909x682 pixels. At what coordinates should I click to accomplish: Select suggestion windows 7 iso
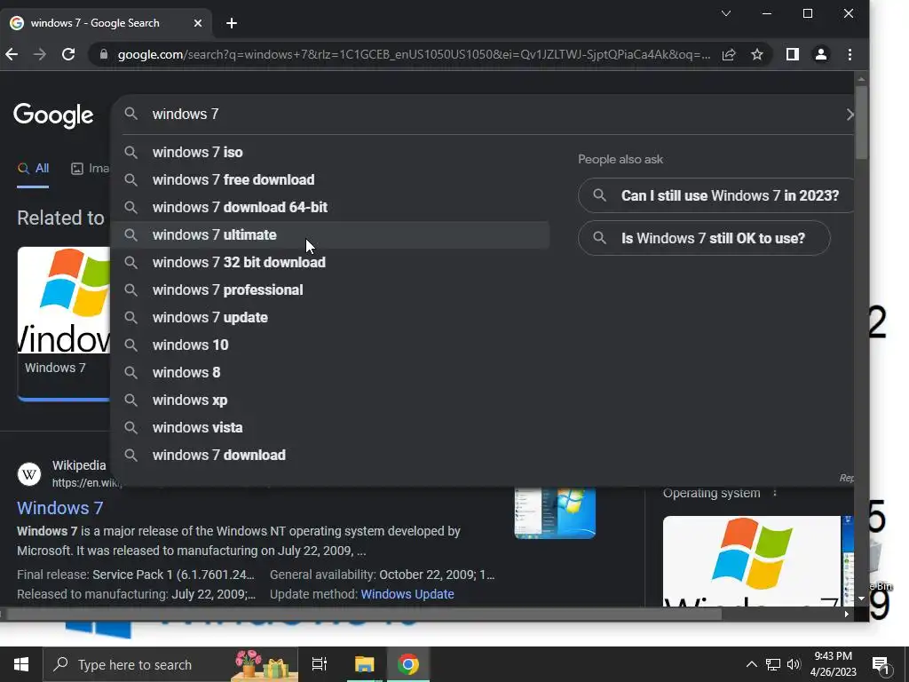pyautogui.click(x=330, y=153)
